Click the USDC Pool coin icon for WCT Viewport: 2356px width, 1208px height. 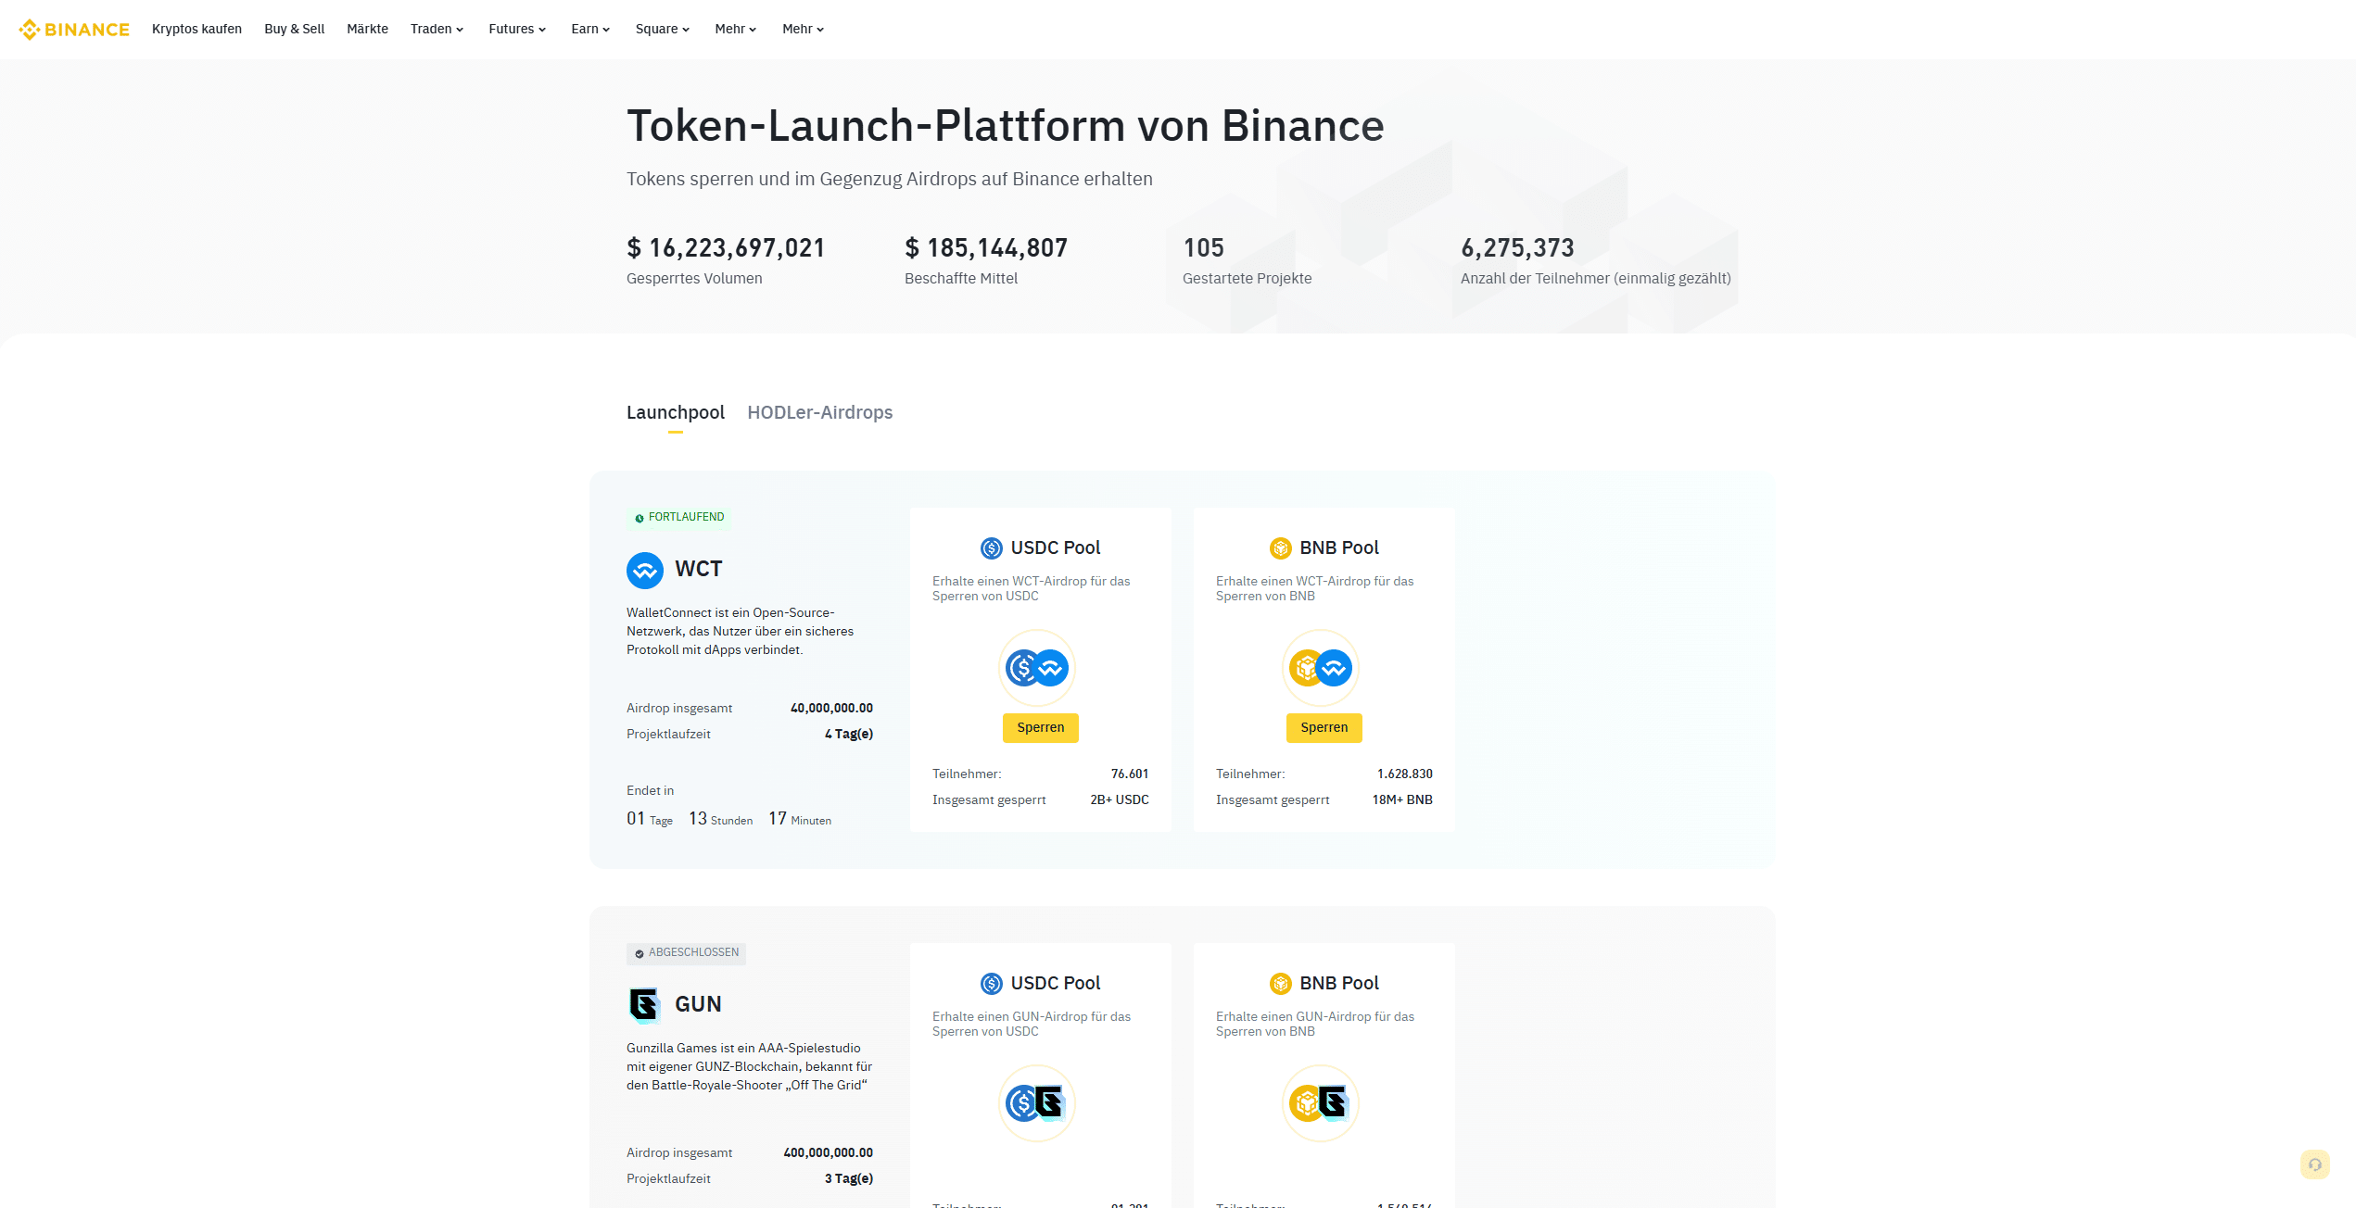coord(990,547)
